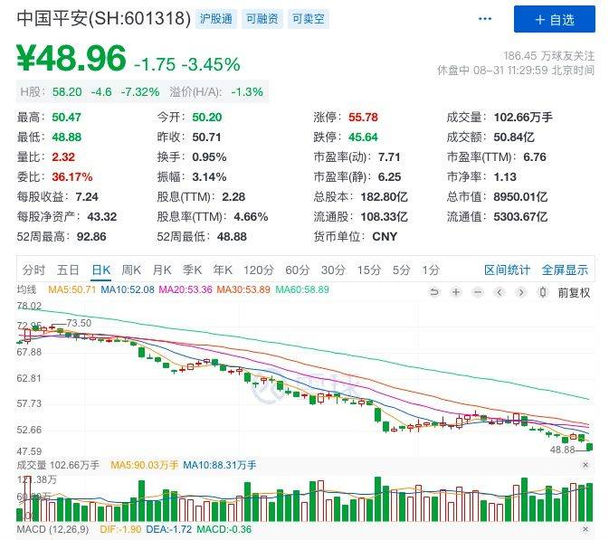Select the 周K weekly chart tab
Image resolution: width=609 pixels, height=540 pixels.
point(131,270)
